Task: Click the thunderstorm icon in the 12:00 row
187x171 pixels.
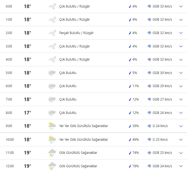Action: pos(52,166)
